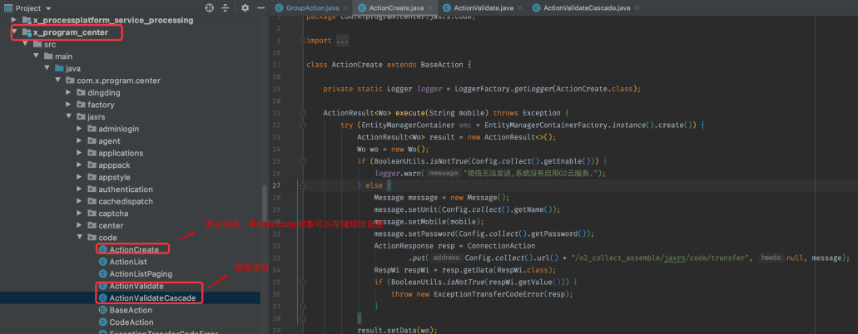This screenshot has height=334, width=858.
Task: Collapse the com.x.program.center package
Action: coord(58,81)
